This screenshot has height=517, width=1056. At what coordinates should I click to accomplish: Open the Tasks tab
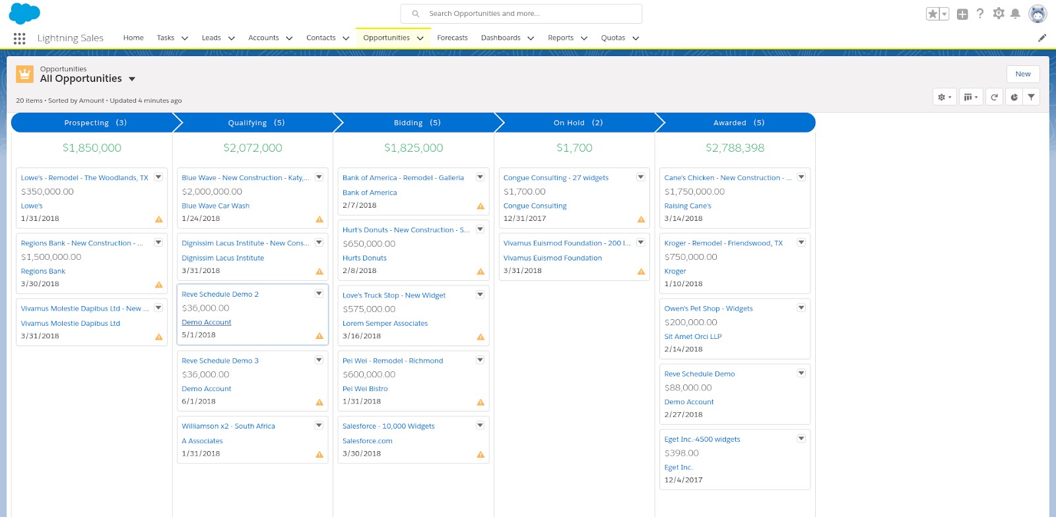point(166,38)
